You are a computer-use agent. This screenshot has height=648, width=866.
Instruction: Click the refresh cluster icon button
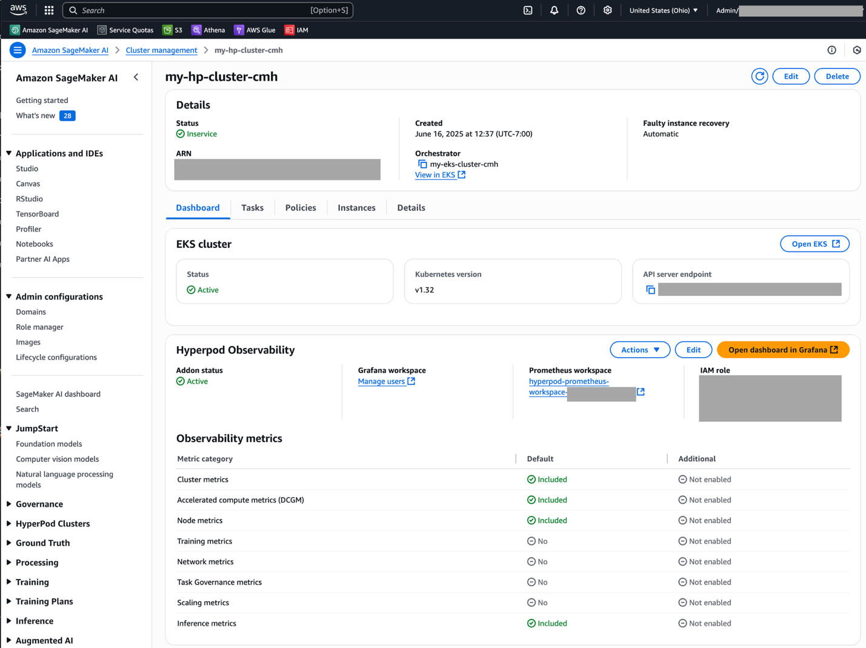pos(759,76)
